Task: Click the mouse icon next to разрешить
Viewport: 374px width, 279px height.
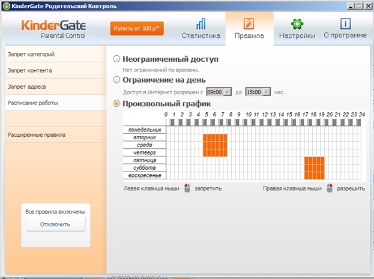Action: coord(330,188)
